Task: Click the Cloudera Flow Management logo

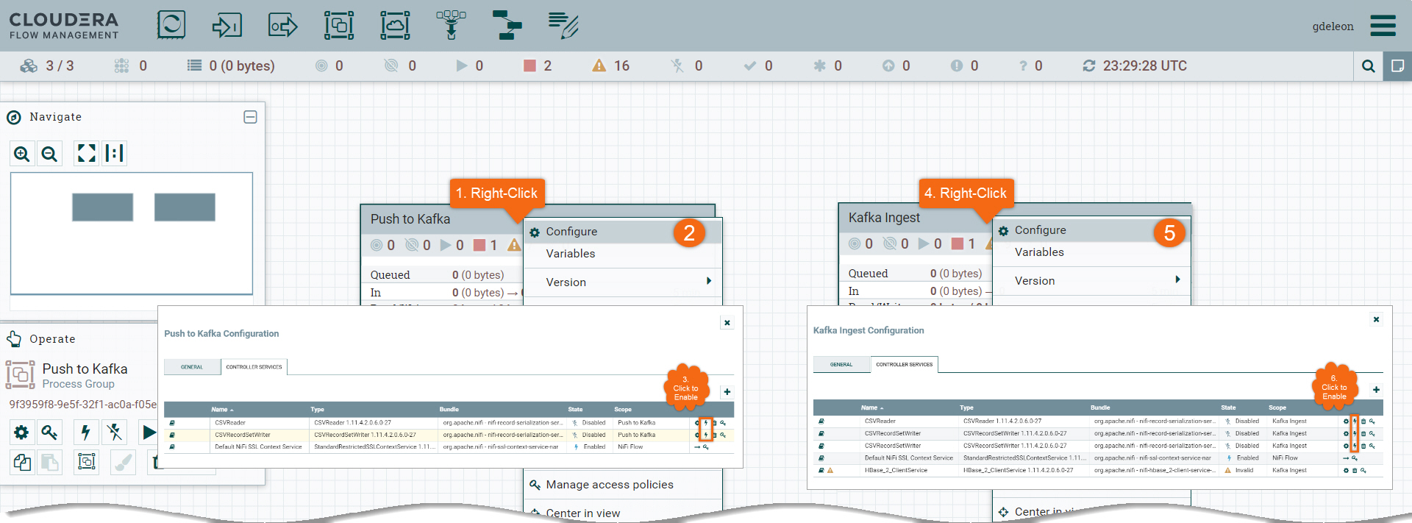Action: 64,26
